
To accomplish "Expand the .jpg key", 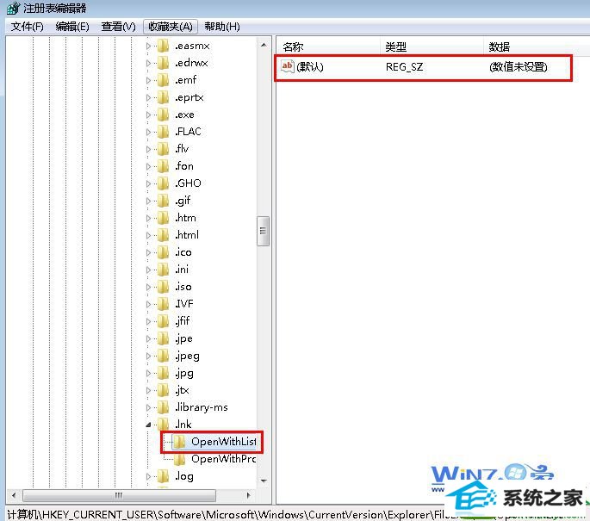I will [x=148, y=373].
